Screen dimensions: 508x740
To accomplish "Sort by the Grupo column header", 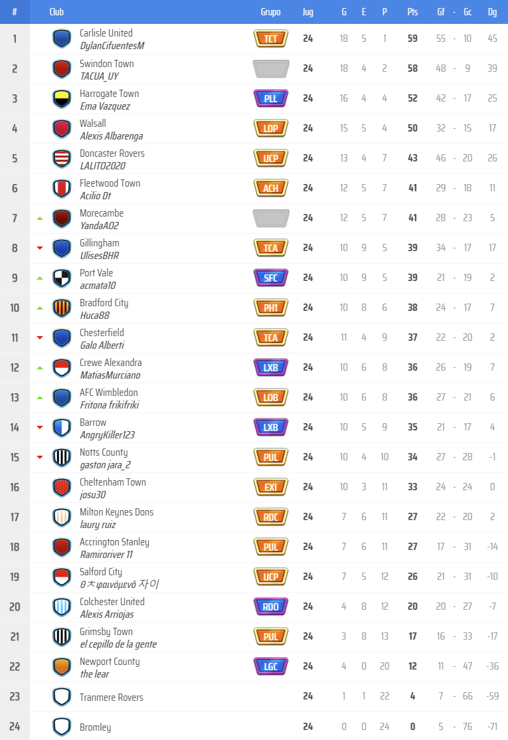I will click(271, 12).
